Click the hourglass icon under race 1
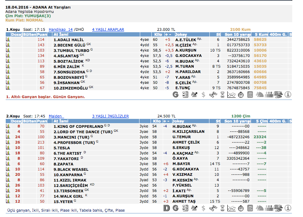This screenshot has width=303, height=217. click(x=222, y=95)
